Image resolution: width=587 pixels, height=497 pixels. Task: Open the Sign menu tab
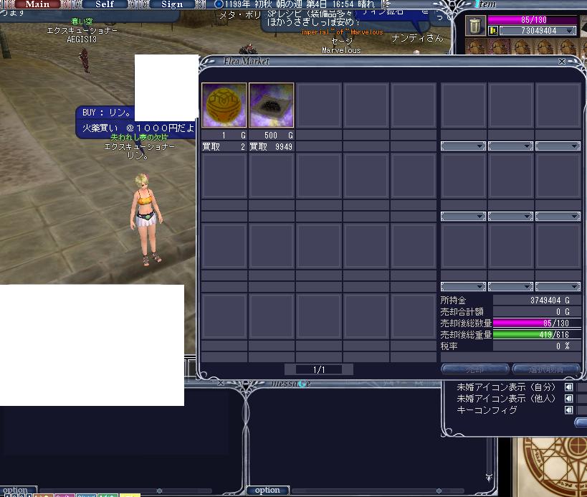(171, 4)
